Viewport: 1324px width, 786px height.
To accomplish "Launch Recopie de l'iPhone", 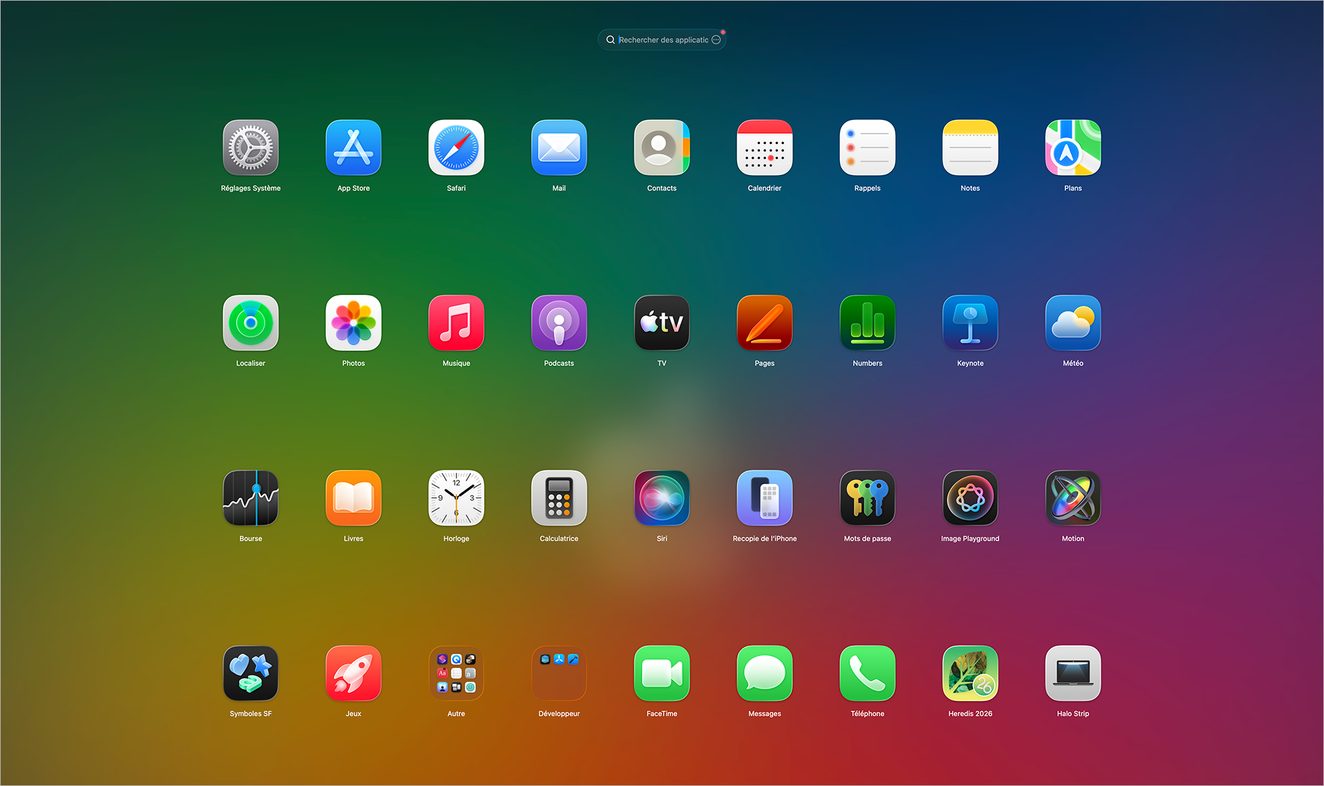I will pyautogui.click(x=764, y=498).
